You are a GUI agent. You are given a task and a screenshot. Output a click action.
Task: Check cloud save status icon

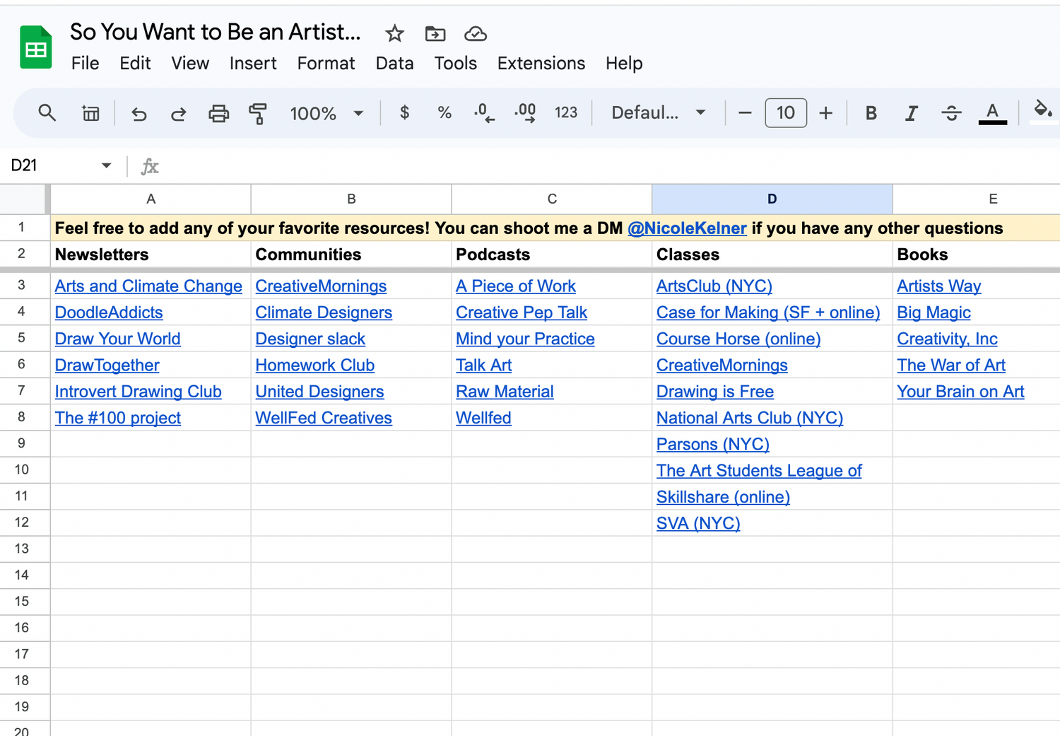coord(475,33)
